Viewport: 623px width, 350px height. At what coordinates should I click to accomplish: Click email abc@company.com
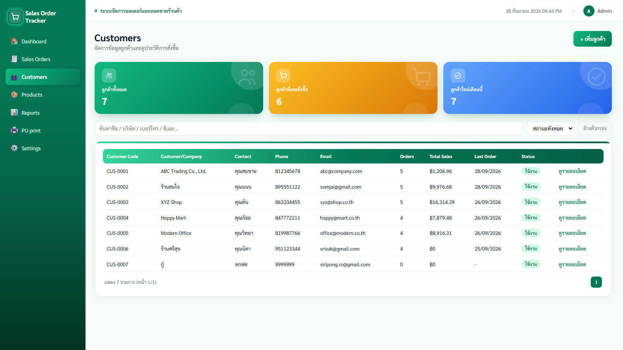click(x=341, y=171)
